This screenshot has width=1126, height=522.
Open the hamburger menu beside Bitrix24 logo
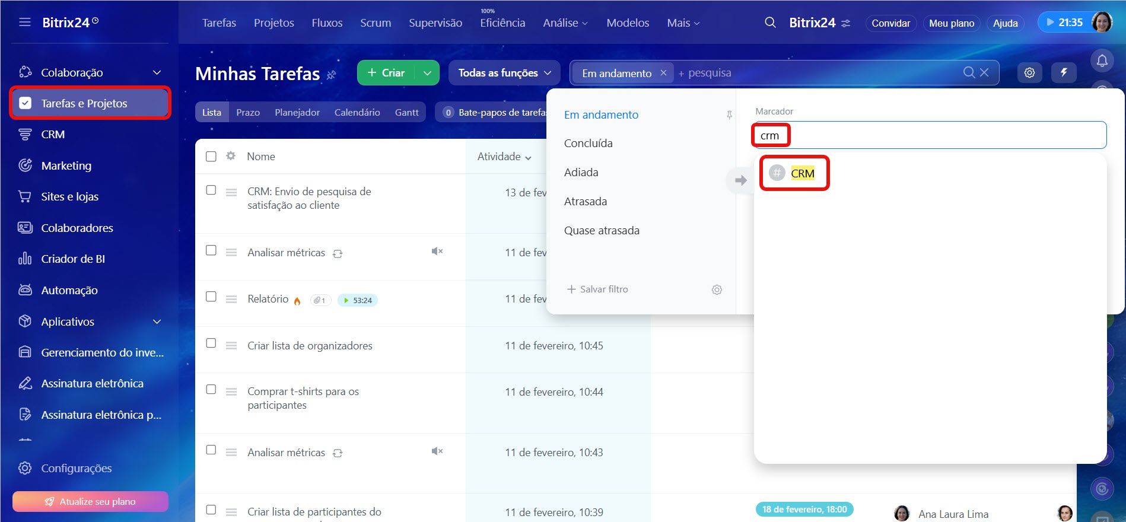coord(25,23)
